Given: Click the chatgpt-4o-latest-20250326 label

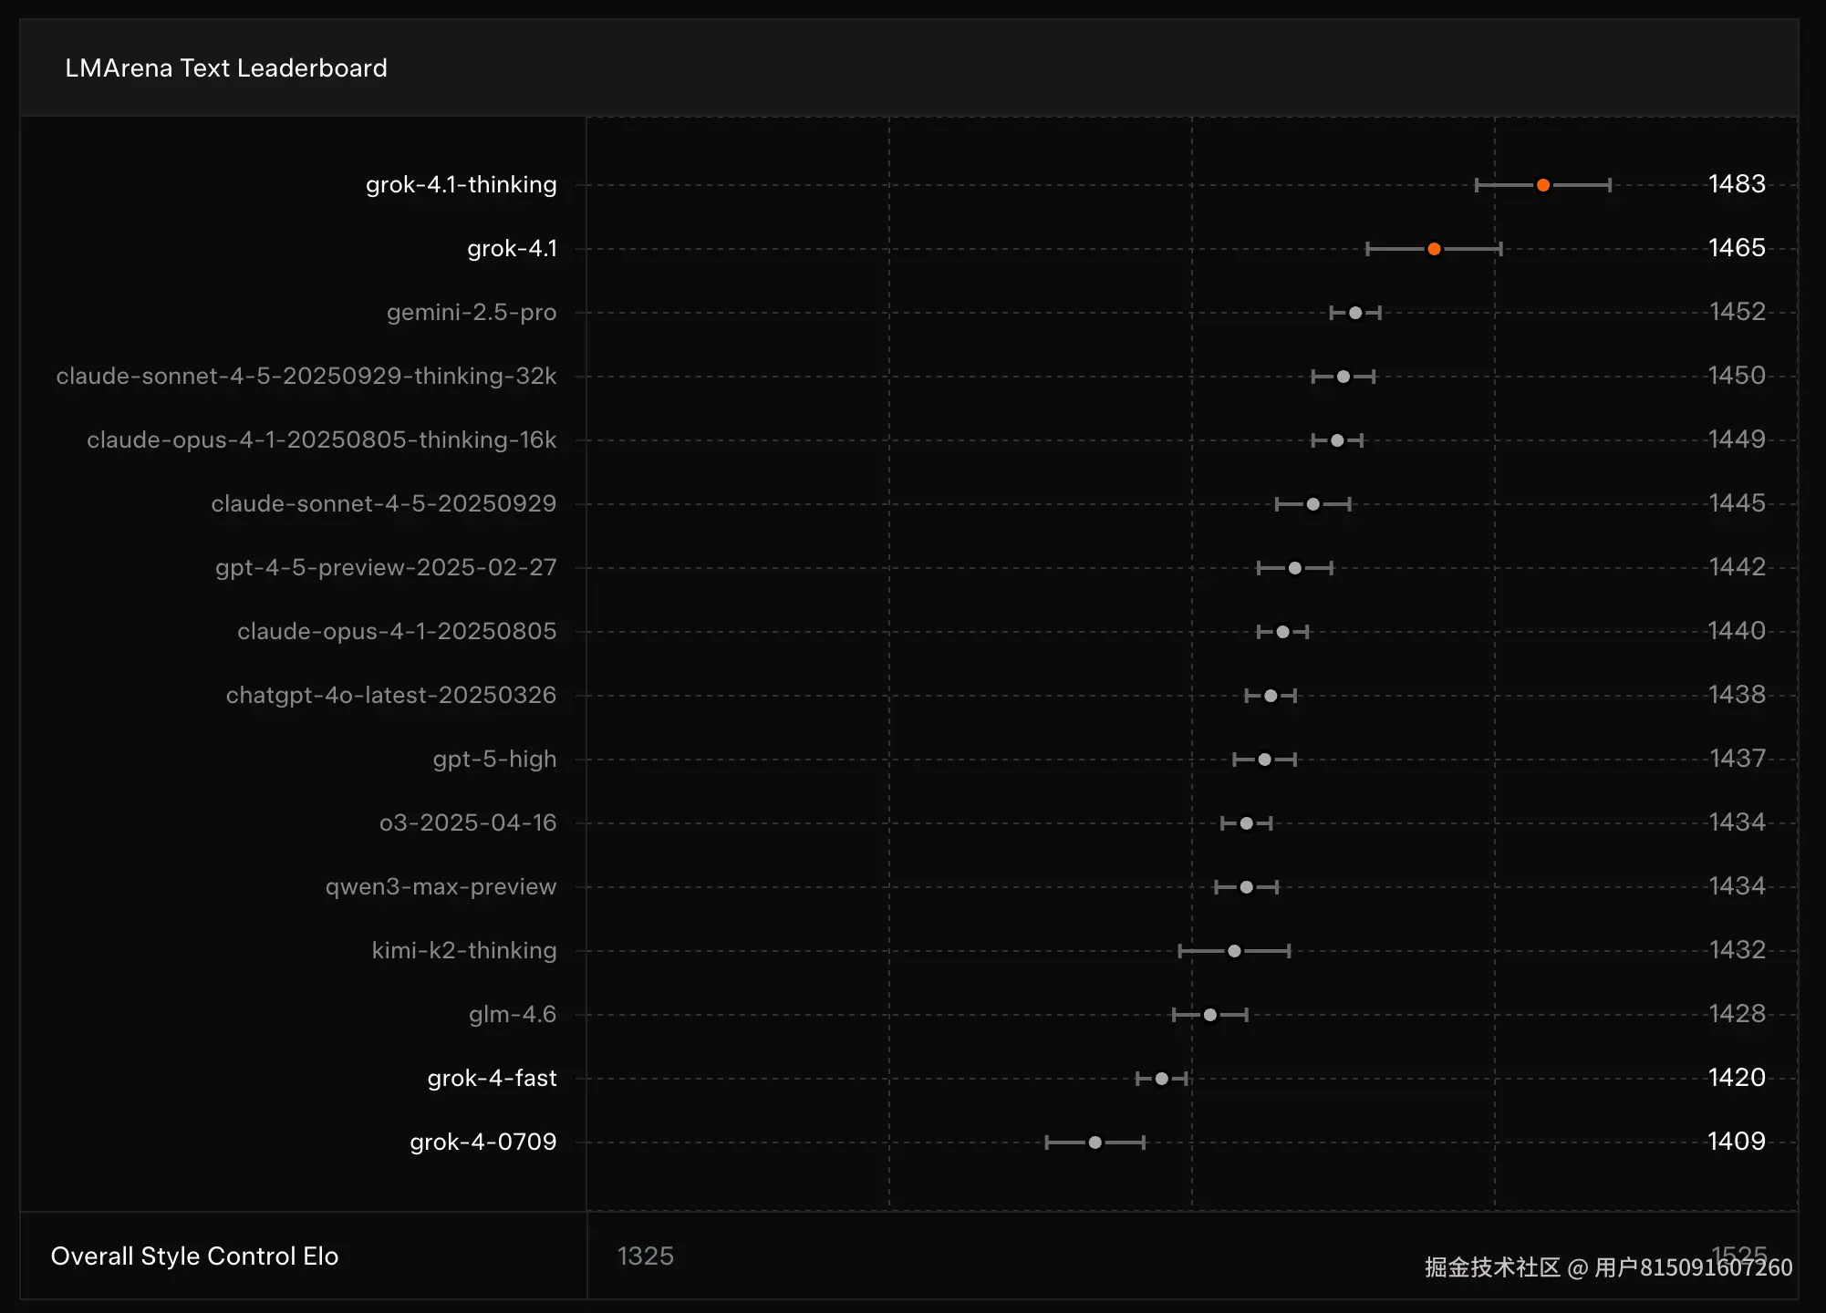Looking at the screenshot, I should [390, 696].
